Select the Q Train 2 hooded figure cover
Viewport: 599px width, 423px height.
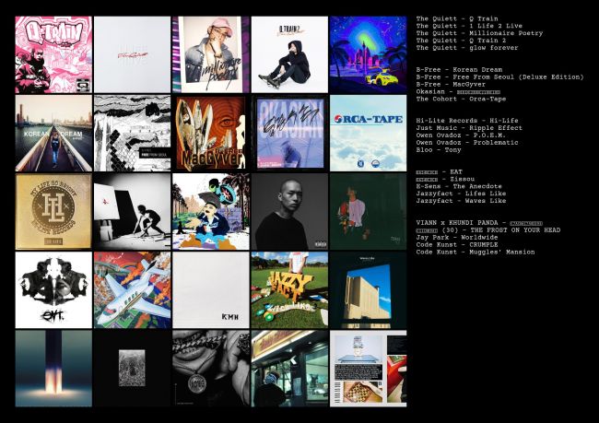289,54
